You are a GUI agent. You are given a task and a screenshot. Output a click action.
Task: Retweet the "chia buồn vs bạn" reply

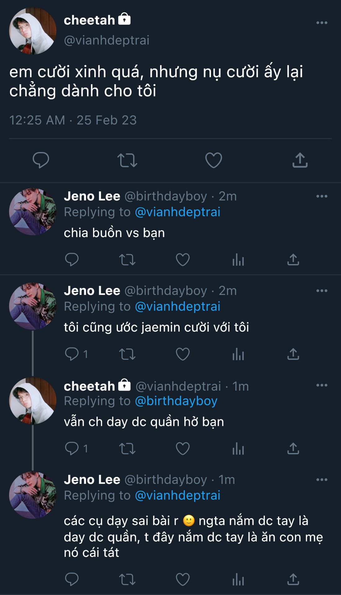coord(127,260)
